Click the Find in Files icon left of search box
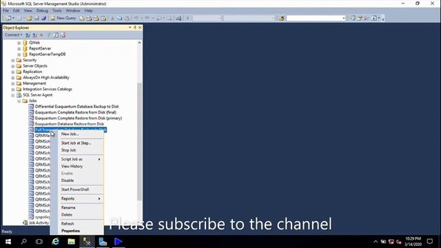Viewport: 441px width, 248px height. tap(281, 19)
